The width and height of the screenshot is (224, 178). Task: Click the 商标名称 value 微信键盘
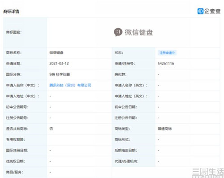click(x=56, y=52)
